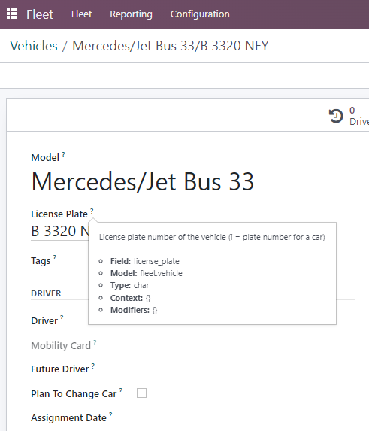Open the Fleet menu

[82, 14]
